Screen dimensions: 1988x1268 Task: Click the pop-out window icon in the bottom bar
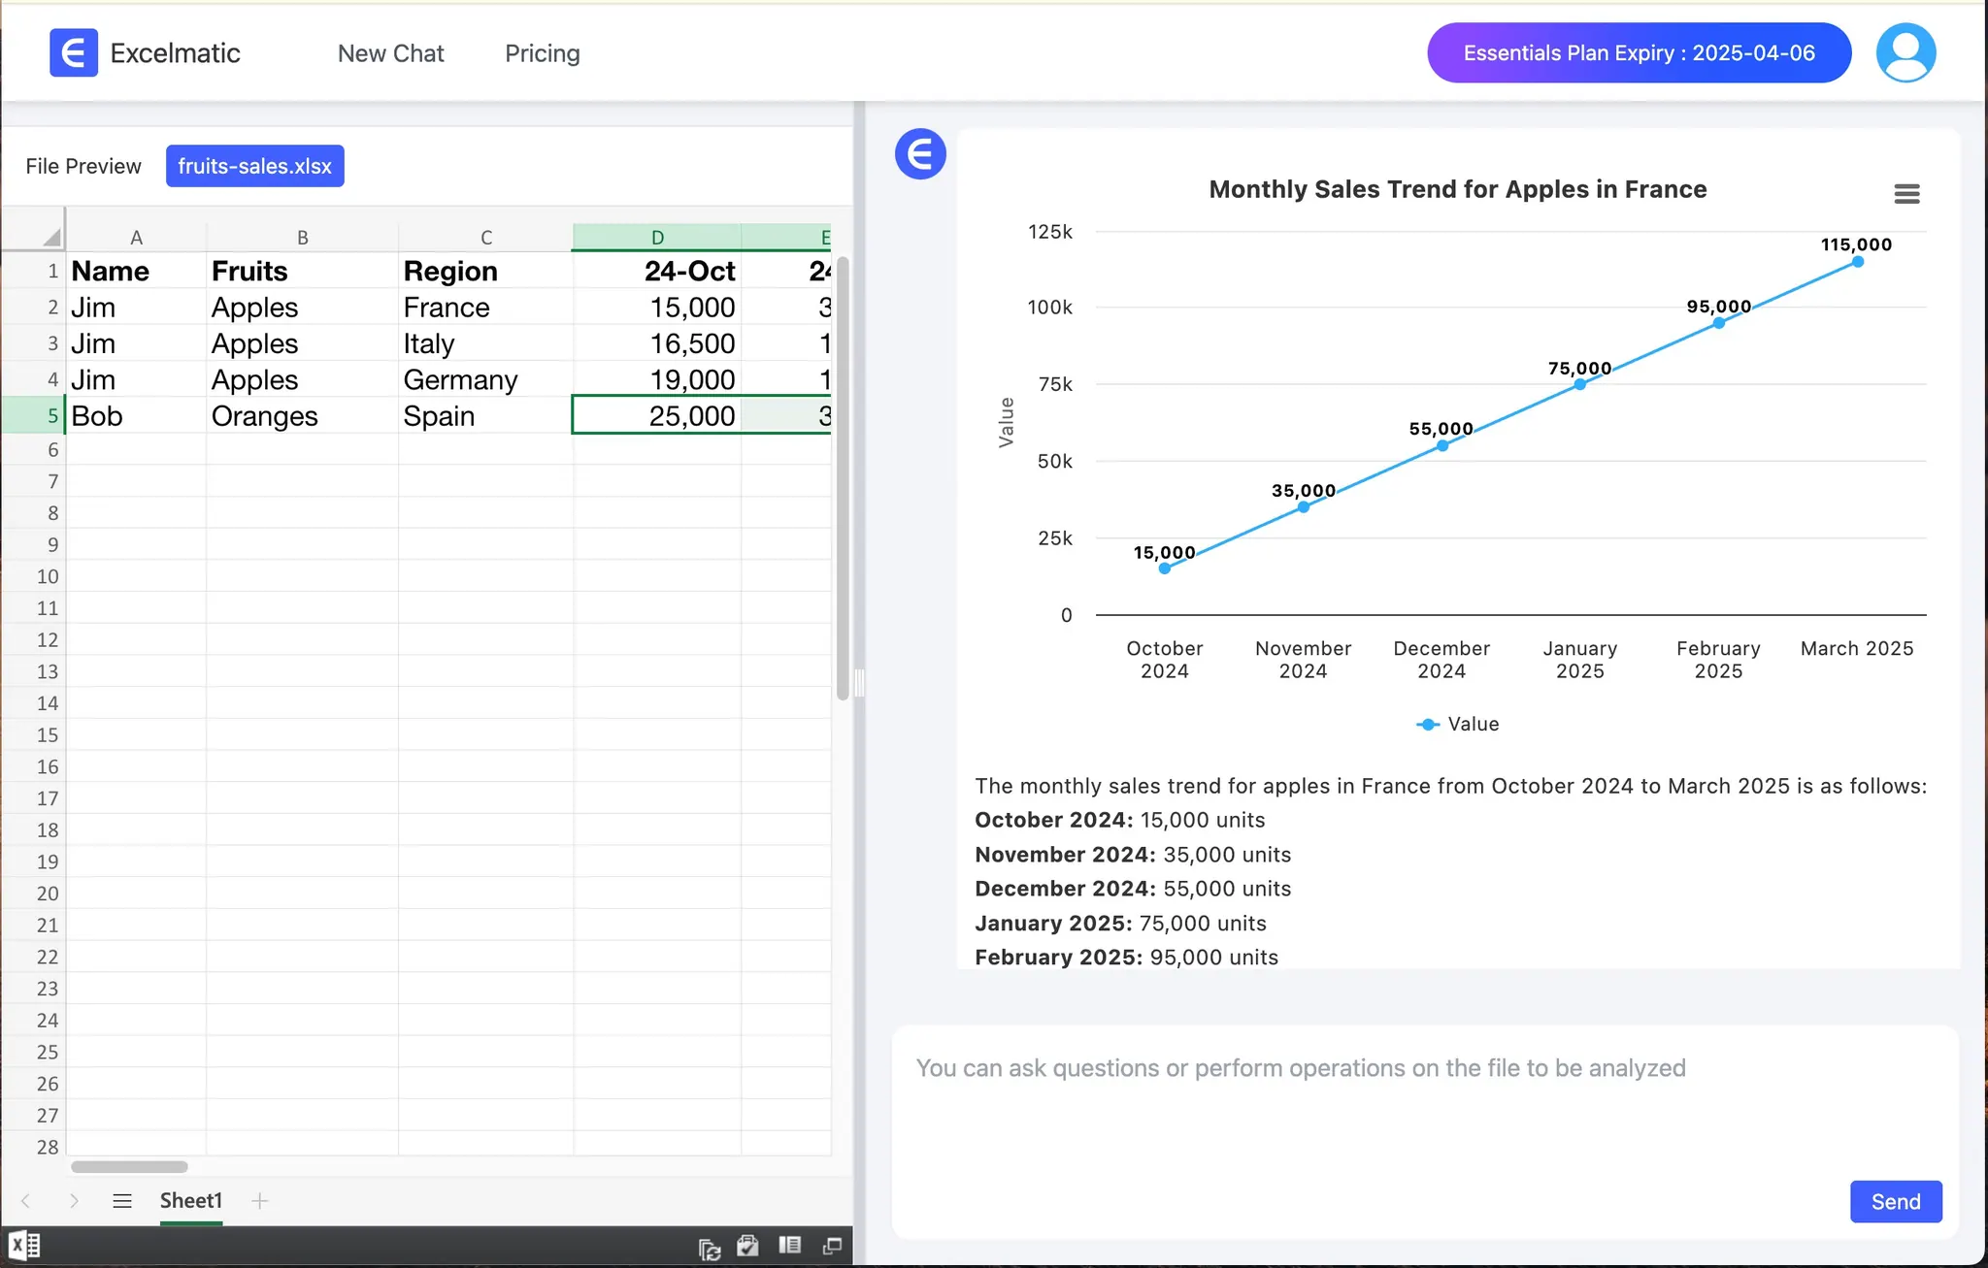(832, 1246)
